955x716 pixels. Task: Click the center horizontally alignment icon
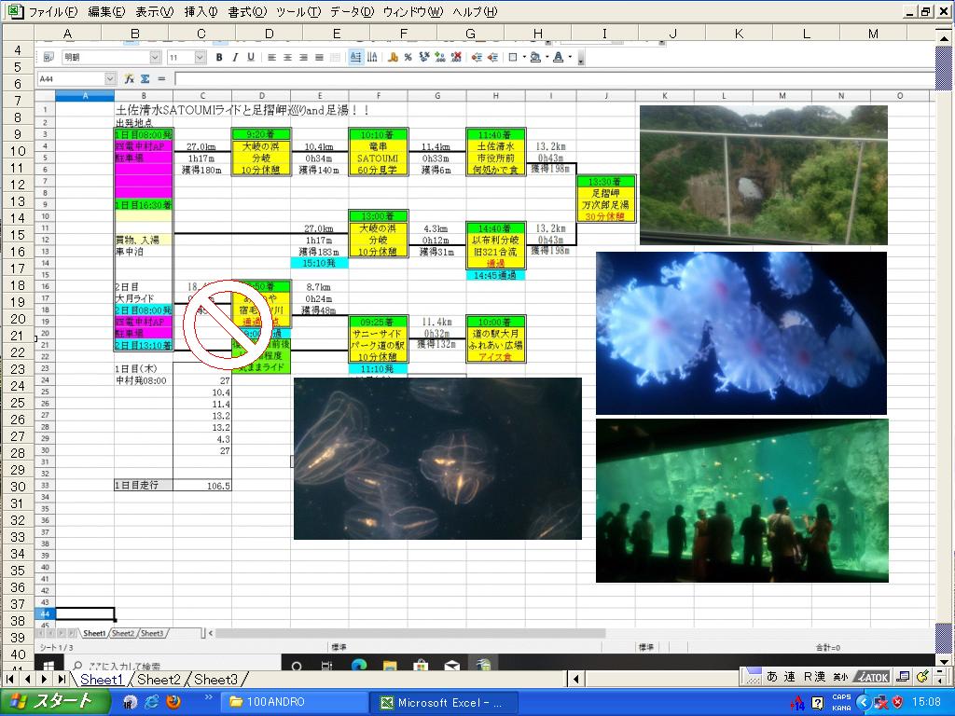pyautogui.click(x=287, y=58)
